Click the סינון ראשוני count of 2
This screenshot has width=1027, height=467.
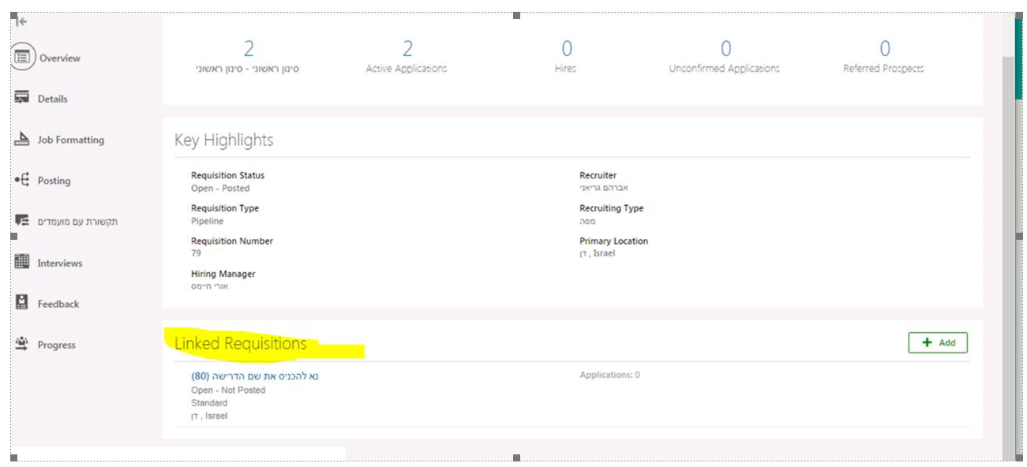pos(249,49)
